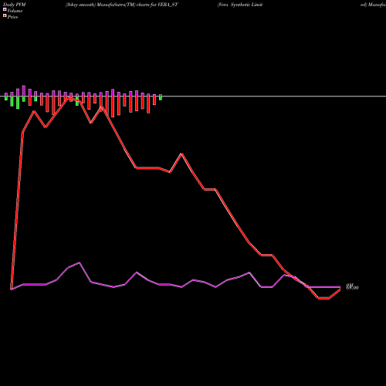Click the 'Vera Synthetic Limit' company name text
The width and height of the screenshot is (386, 386).
(x=240, y=5)
